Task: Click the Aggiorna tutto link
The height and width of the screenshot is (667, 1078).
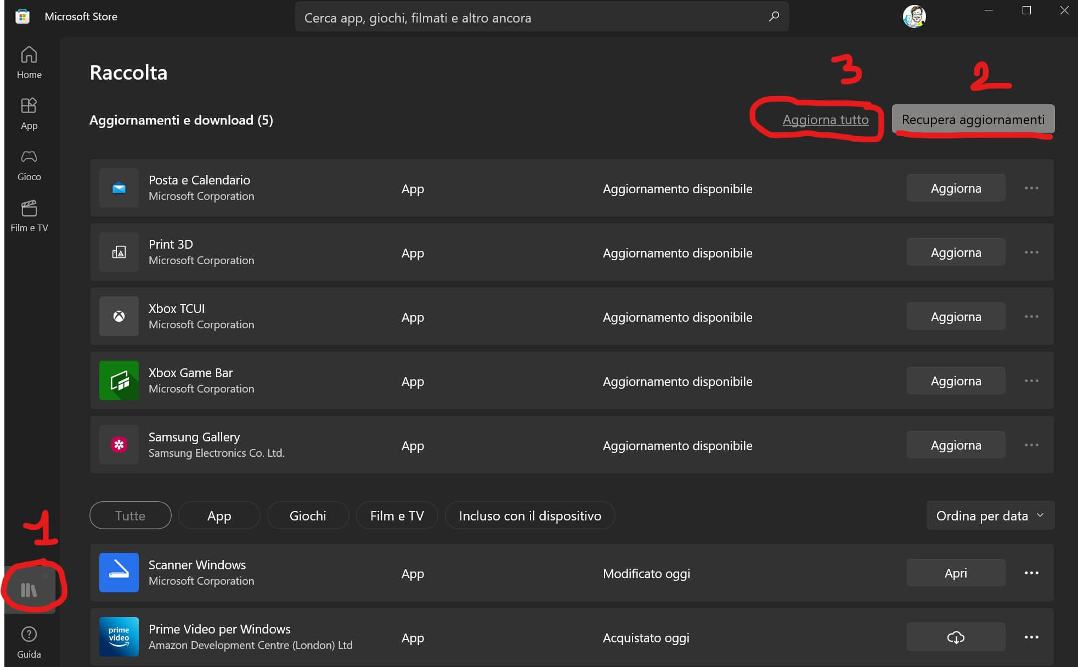Action: [x=825, y=120]
